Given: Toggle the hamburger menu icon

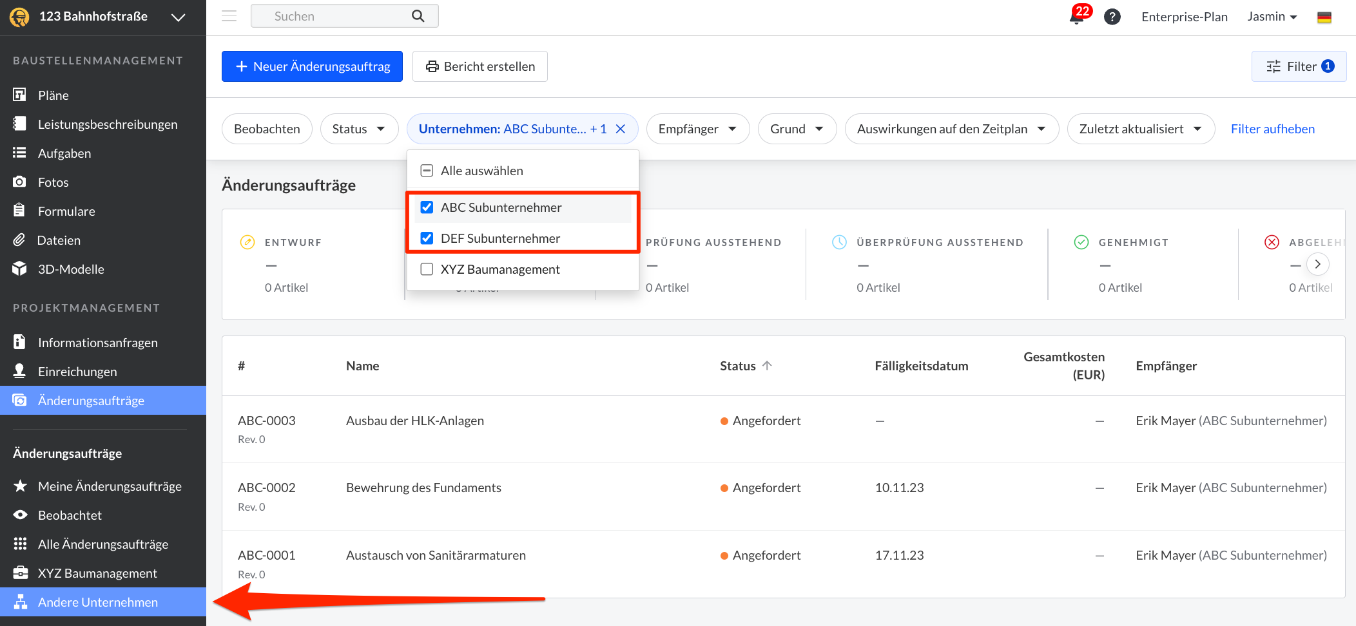Looking at the screenshot, I should 229,16.
